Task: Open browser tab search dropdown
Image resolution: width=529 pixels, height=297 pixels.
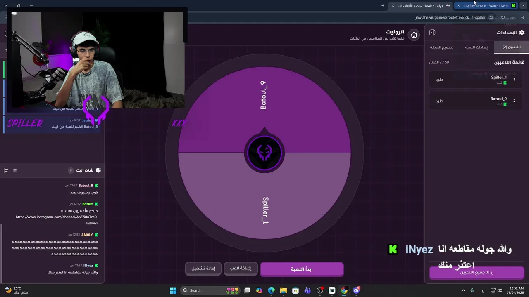Action: pyautogui.click(x=523, y=6)
